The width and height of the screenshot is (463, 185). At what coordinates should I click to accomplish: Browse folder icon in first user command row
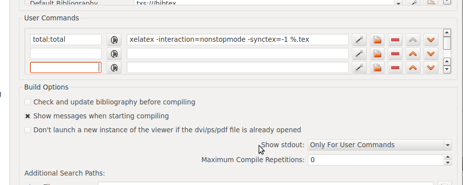377,39
